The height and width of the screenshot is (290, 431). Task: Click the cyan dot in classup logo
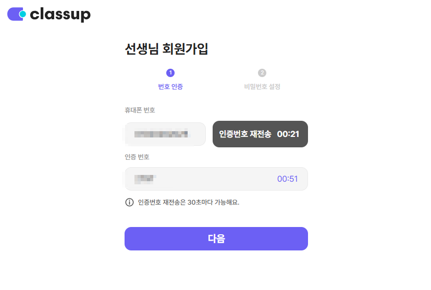(22, 14)
